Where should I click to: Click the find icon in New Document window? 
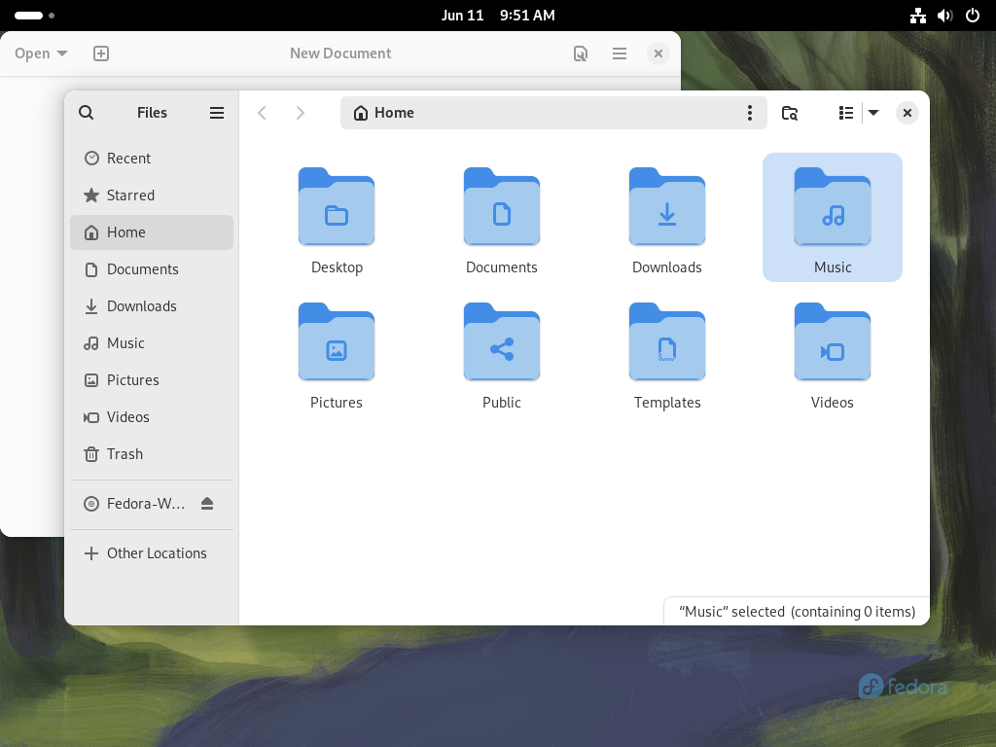click(581, 53)
